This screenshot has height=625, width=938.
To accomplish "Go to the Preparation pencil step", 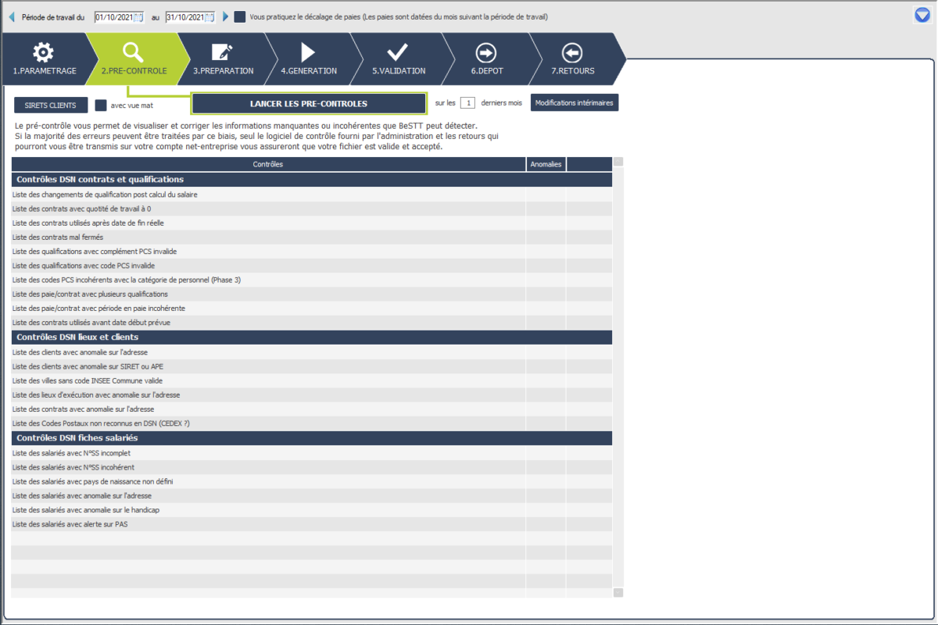I will pos(223,53).
